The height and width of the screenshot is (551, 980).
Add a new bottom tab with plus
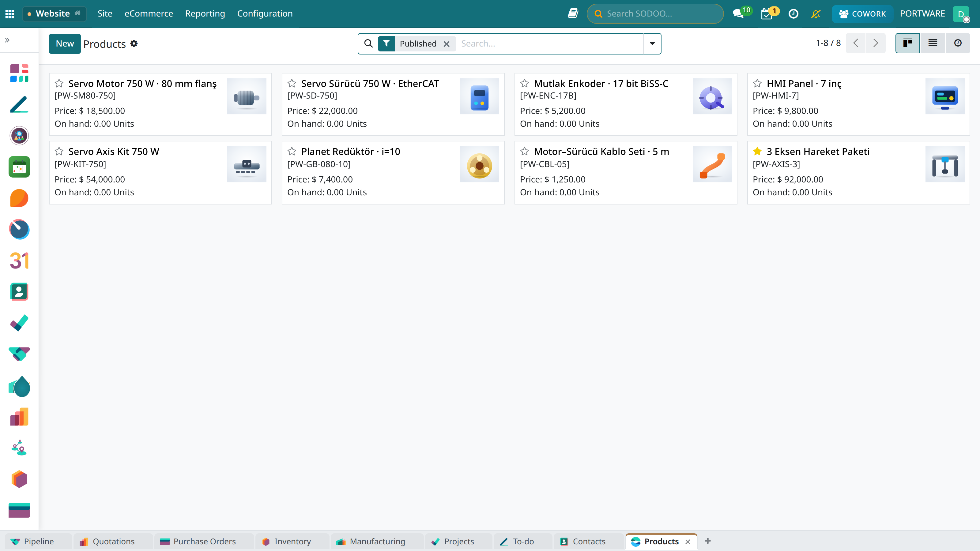click(x=708, y=541)
